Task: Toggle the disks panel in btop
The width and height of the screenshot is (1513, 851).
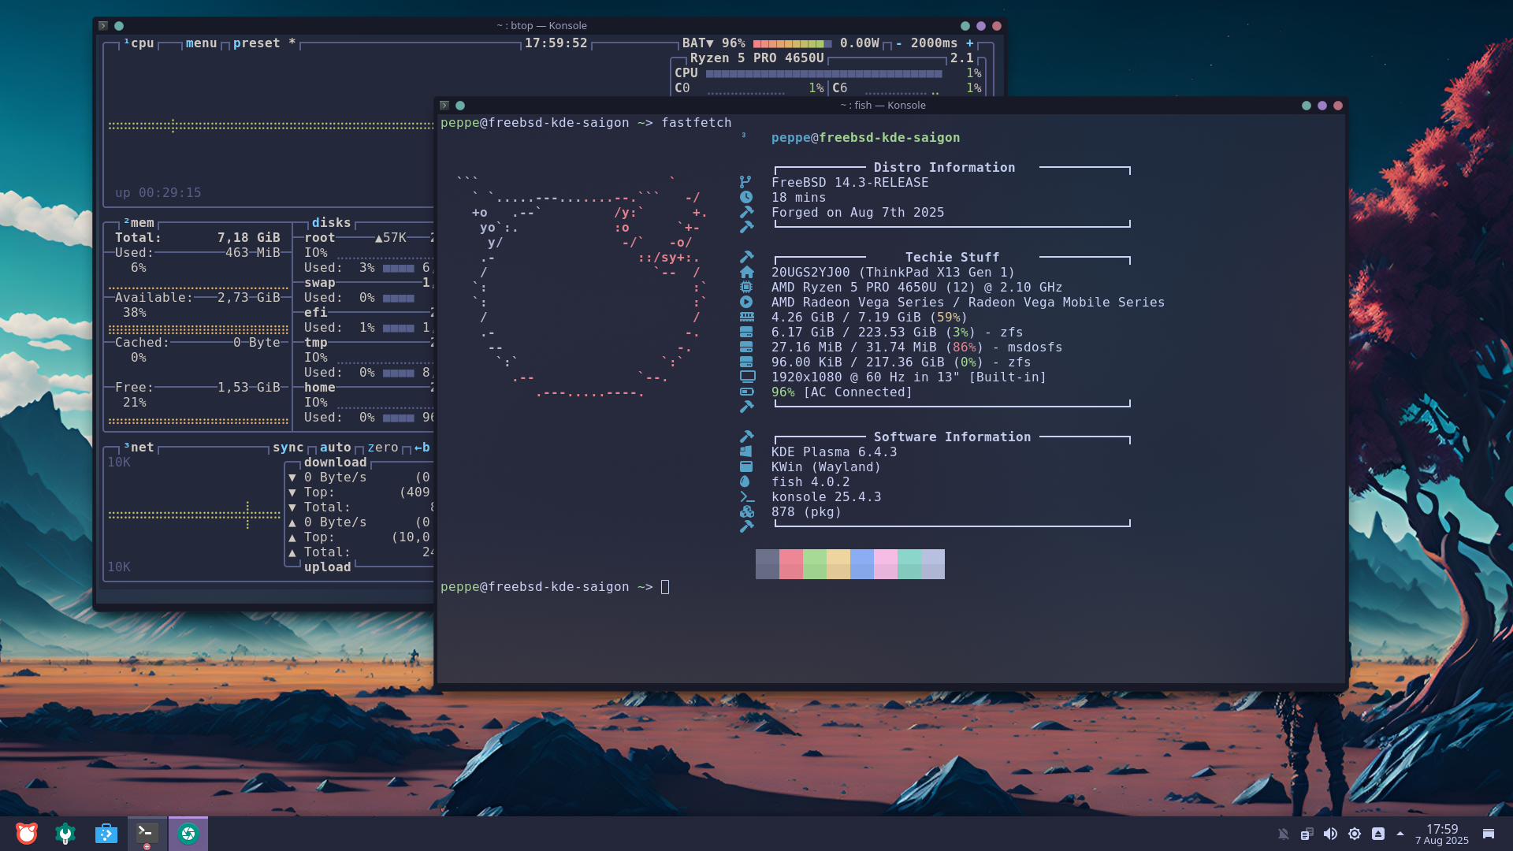Action: pos(331,223)
